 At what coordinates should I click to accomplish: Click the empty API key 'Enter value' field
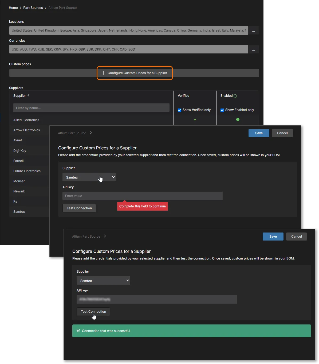(x=143, y=196)
